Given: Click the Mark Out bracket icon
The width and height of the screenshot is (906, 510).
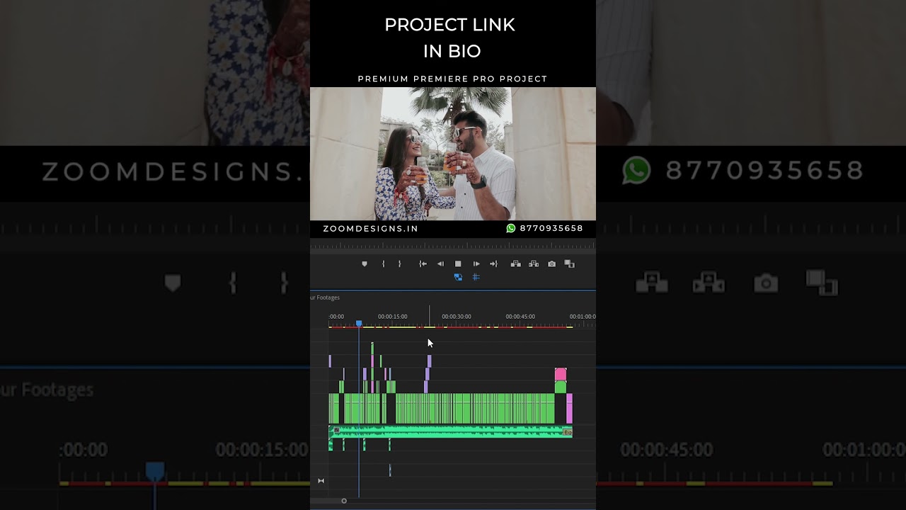Looking at the screenshot, I should [399, 264].
